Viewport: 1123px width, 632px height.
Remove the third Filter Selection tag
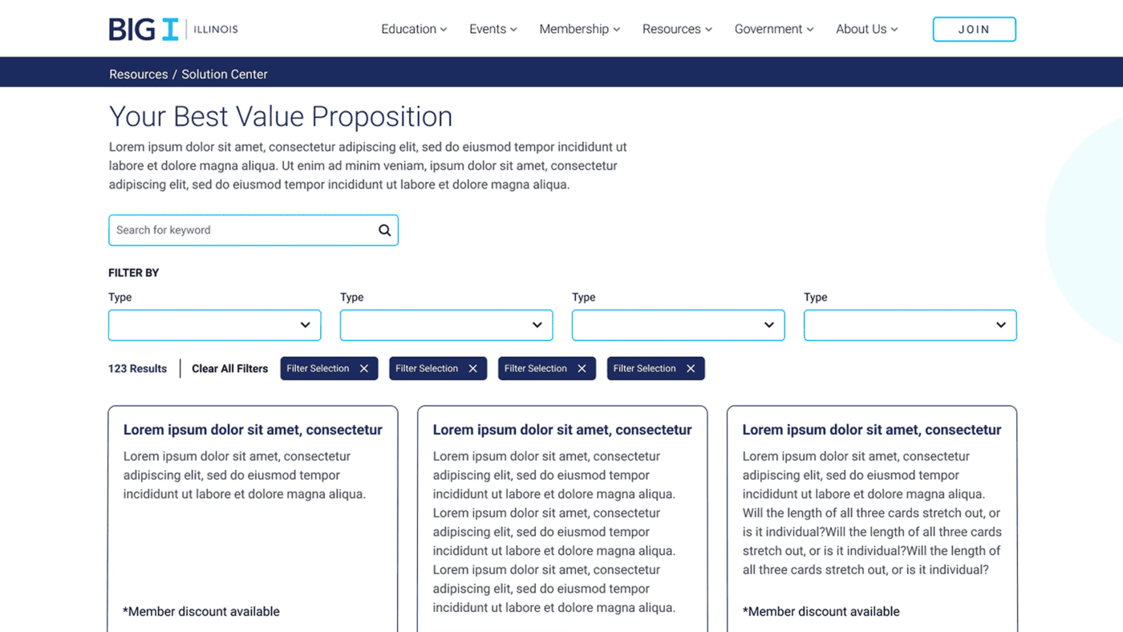pos(582,368)
